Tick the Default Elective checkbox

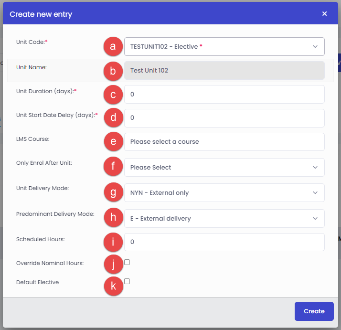127,281
